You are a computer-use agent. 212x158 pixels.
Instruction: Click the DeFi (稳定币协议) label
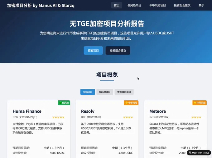click(x=91, y=117)
